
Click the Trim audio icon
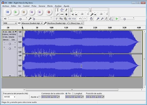point(70,19)
